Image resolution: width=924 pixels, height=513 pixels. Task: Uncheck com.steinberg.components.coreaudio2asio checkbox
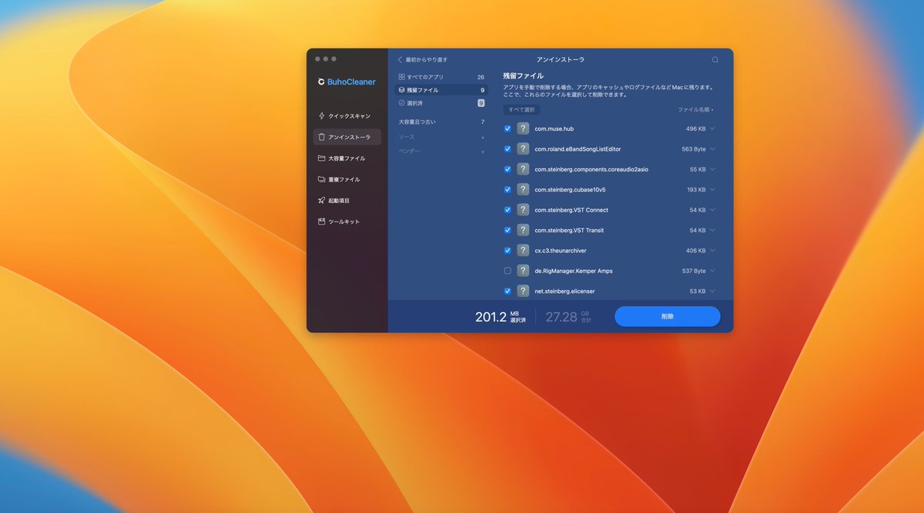pos(507,169)
